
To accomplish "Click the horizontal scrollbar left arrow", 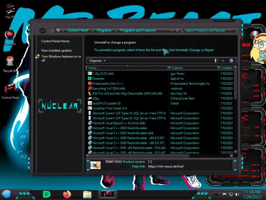I will (x=88, y=155).
